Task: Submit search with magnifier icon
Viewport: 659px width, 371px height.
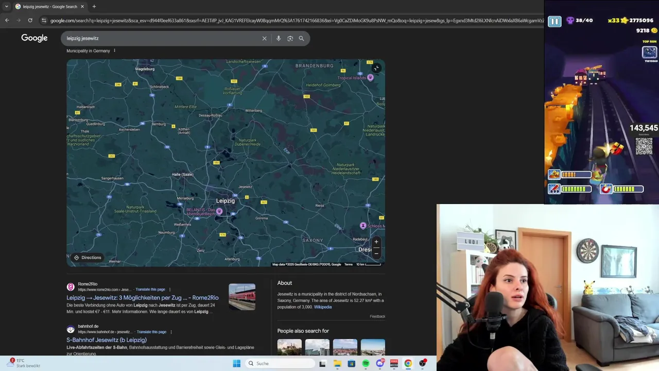Action: (302, 38)
